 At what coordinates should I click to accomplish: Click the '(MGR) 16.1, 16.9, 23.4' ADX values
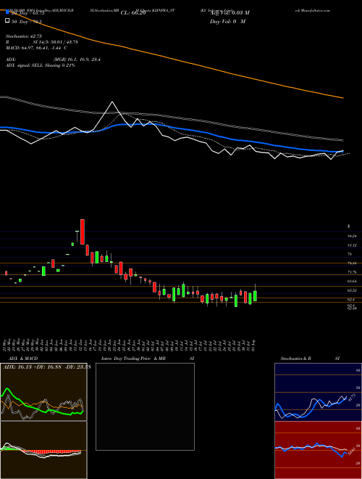coord(77,60)
